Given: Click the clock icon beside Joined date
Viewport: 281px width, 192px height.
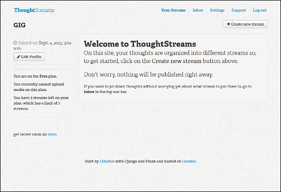Looking at the screenshot, I should tap(16, 43).
